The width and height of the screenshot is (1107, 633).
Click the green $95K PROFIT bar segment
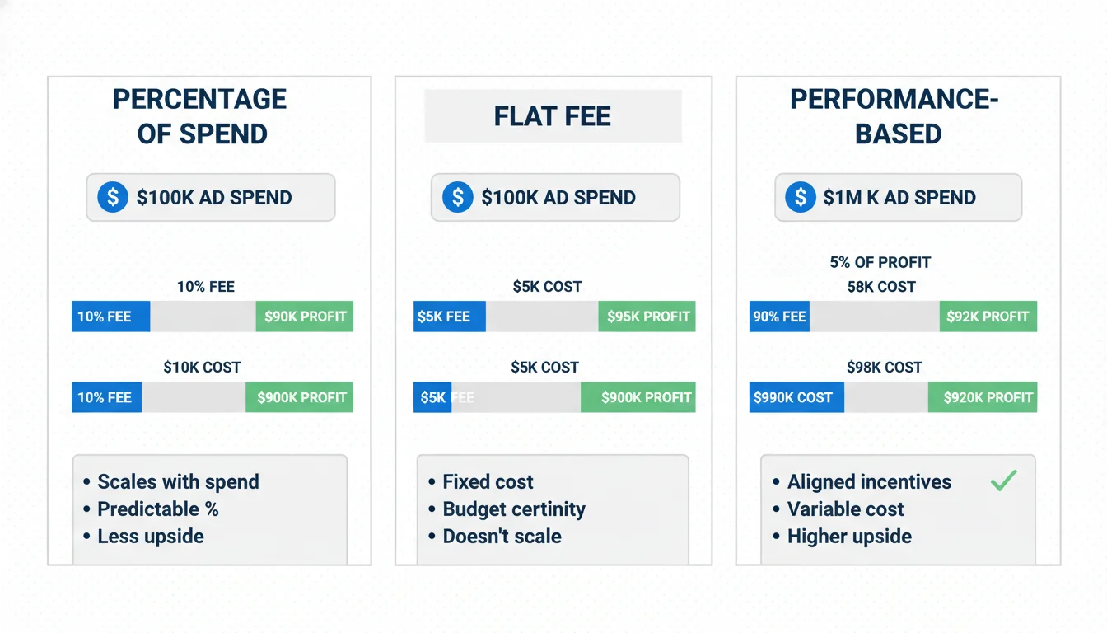(x=647, y=316)
